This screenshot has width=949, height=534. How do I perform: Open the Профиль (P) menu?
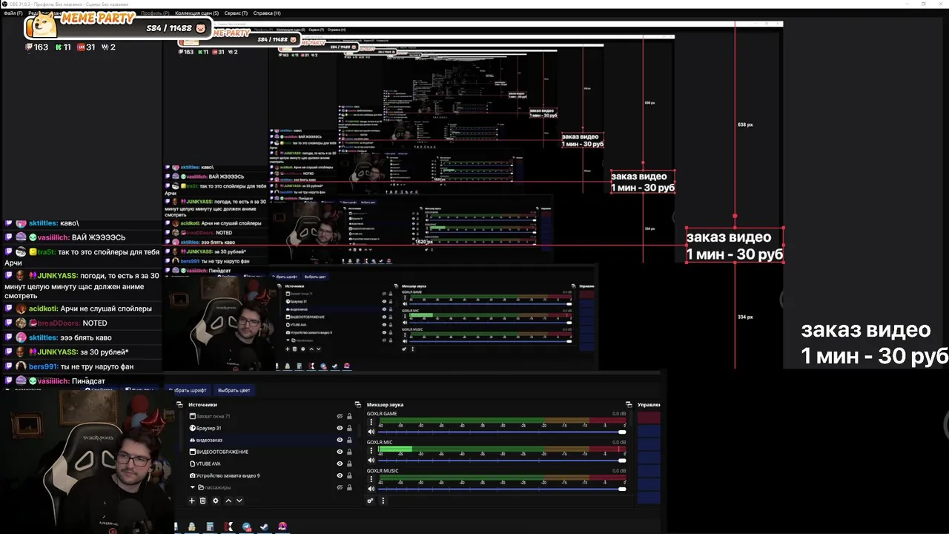click(x=156, y=13)
